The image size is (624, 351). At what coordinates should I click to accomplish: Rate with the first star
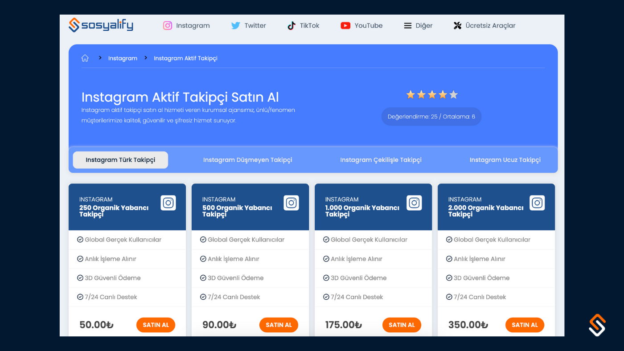[x=411, y=94]
